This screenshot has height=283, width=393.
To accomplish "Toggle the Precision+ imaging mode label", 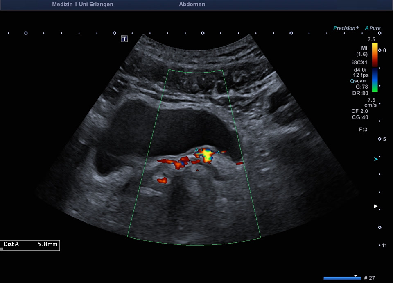I will click(346, 28).
